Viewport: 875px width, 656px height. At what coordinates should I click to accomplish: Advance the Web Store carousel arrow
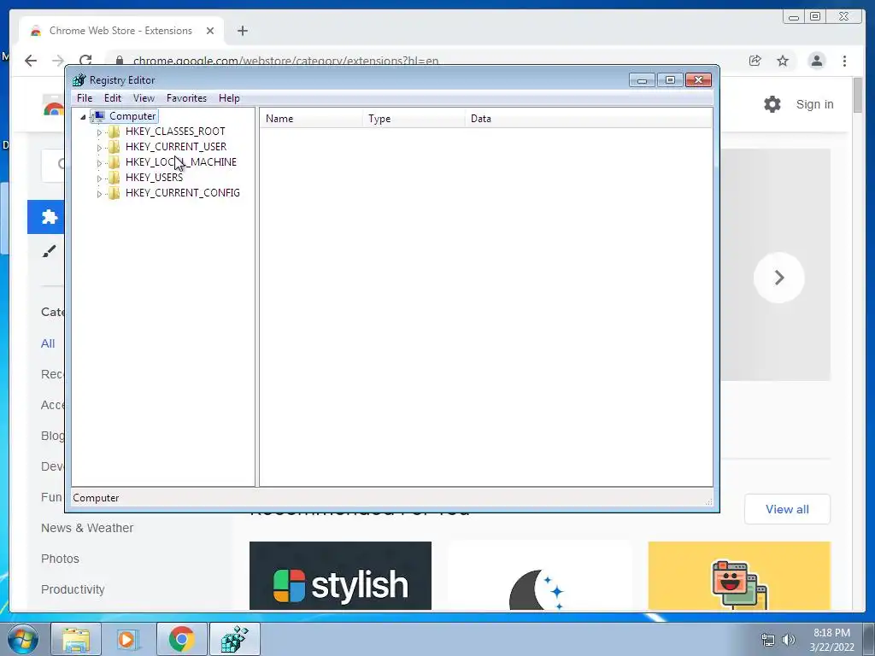click(x=779, y=278)
